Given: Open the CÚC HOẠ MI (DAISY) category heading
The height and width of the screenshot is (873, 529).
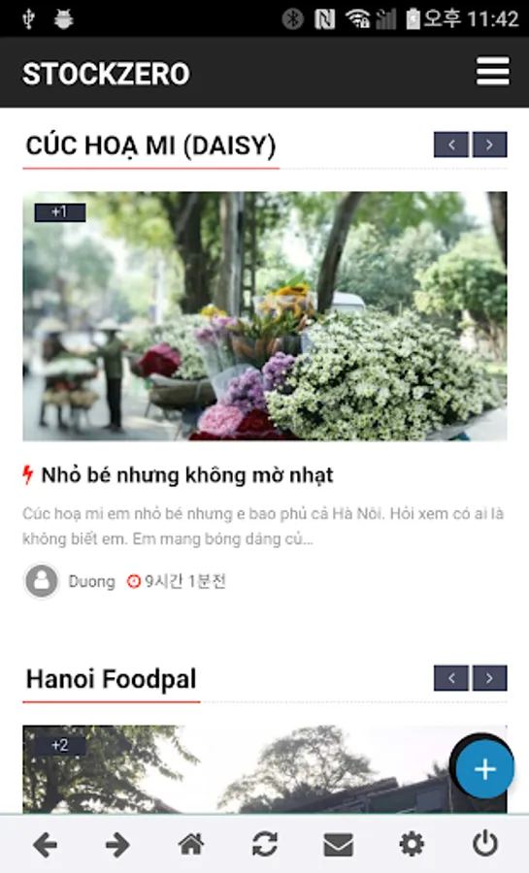Looking at the screenshot, I should tap(150, 145).
